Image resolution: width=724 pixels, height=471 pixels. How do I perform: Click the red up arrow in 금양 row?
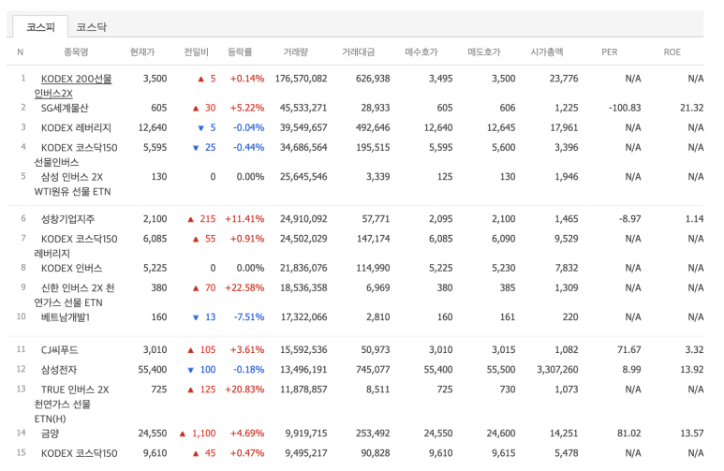(183, 434)
